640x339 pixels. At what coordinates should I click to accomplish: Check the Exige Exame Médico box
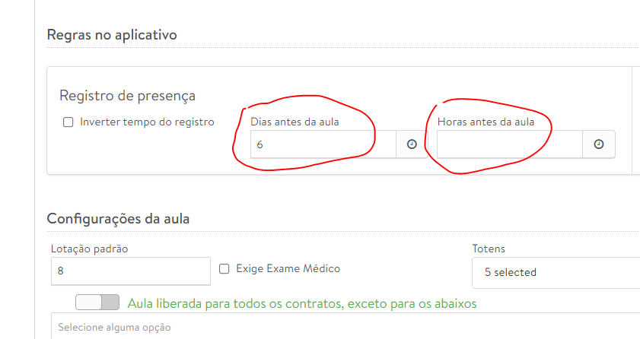click(224, 268)
